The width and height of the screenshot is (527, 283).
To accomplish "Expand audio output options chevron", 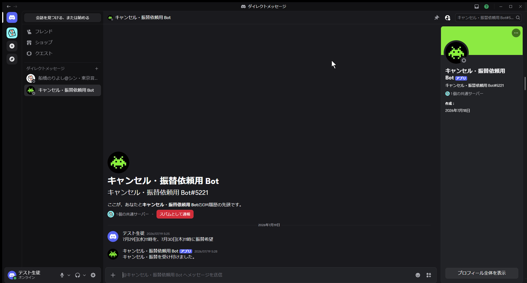I will pos(84,275).
